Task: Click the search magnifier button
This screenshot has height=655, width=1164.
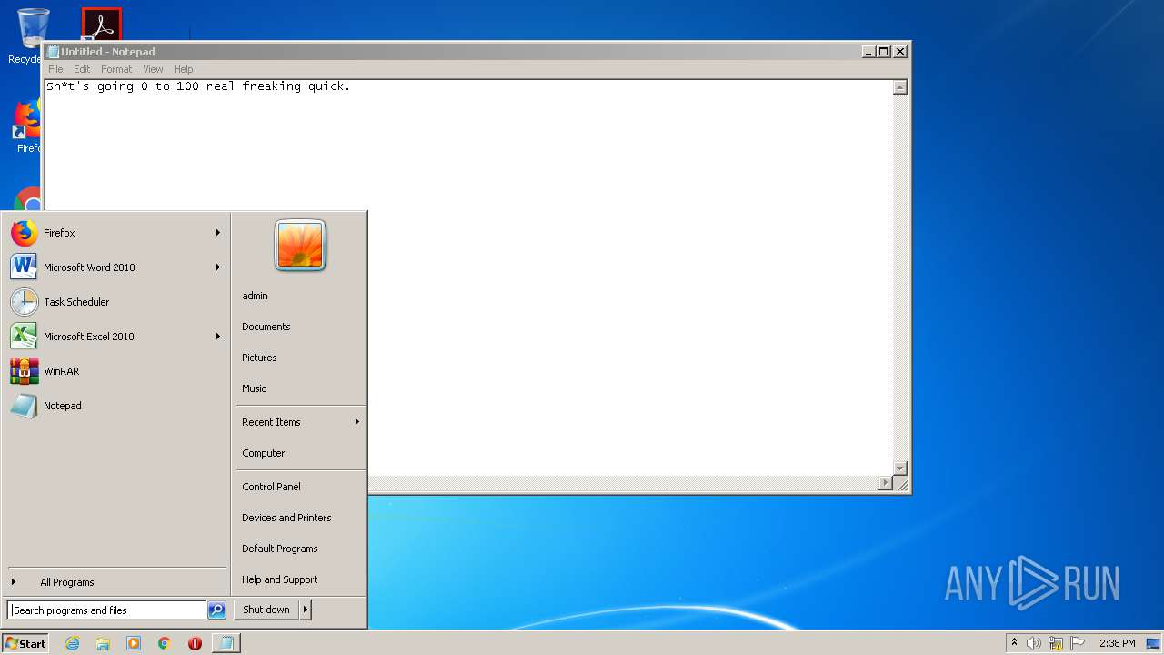Action: pos(216,610)
